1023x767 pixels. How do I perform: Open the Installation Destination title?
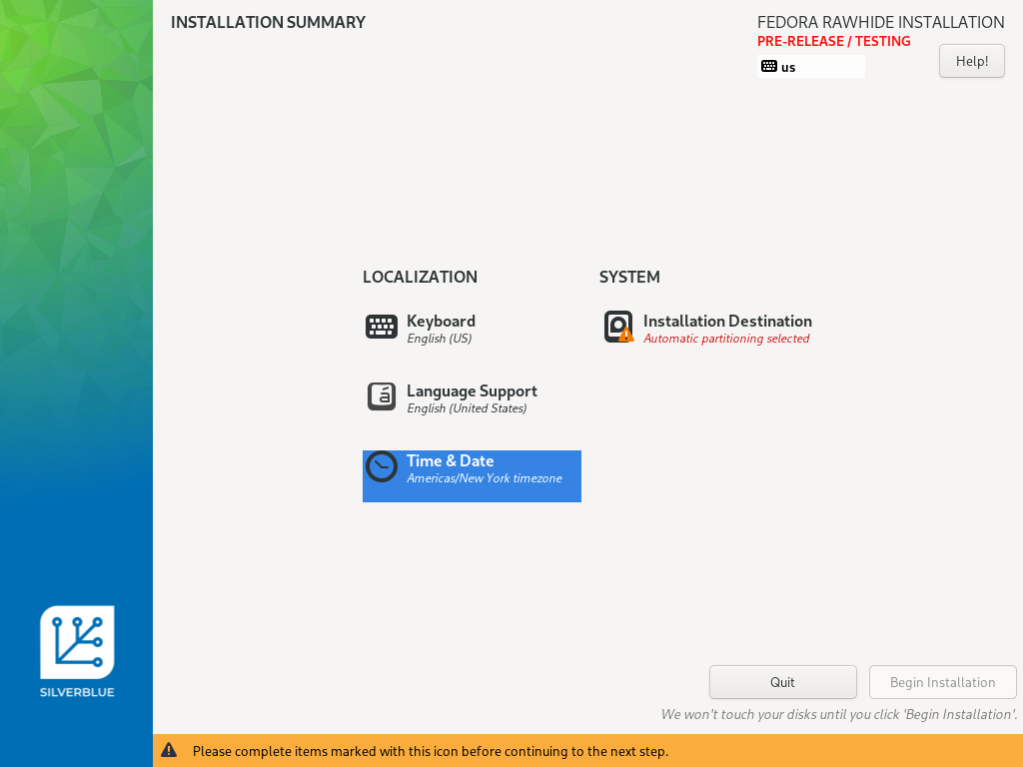pos(727,321)
